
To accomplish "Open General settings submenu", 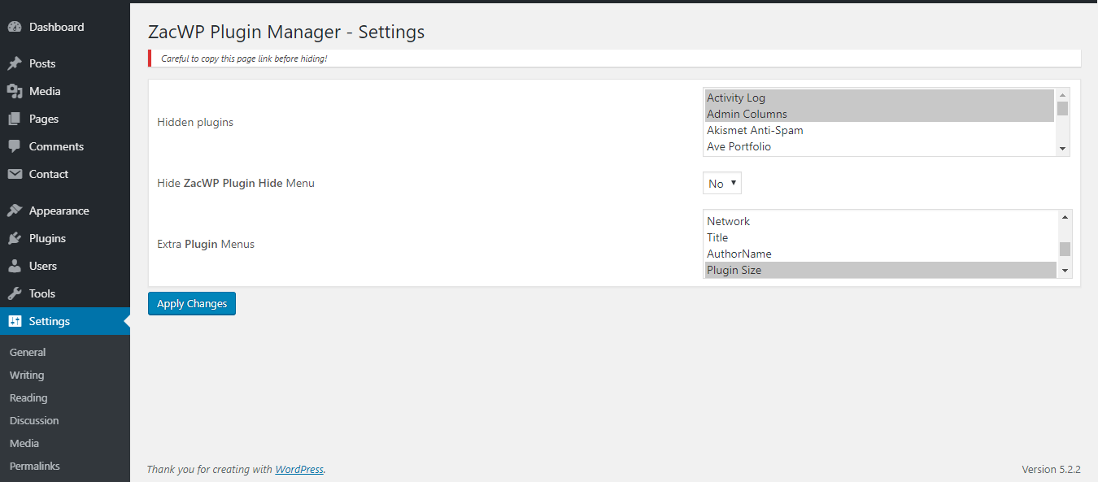I will click(28, 352).
